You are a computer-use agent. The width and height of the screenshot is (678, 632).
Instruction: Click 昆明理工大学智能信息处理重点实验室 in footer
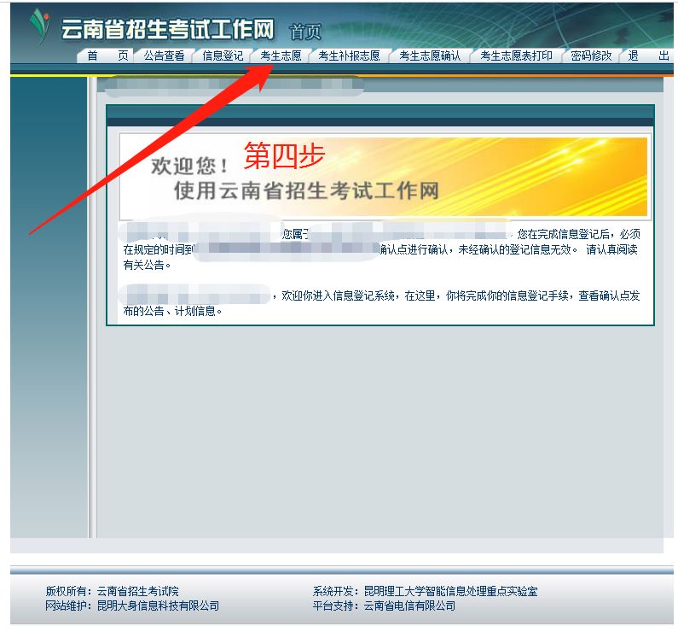[450, 591]
